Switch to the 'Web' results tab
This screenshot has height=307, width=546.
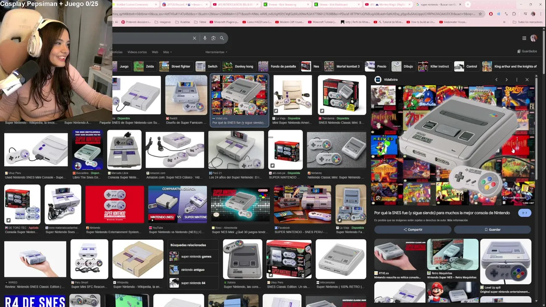click(x=155, y=52)
